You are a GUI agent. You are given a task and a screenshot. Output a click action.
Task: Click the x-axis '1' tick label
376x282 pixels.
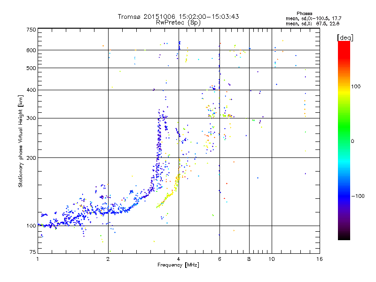point(38,259)
